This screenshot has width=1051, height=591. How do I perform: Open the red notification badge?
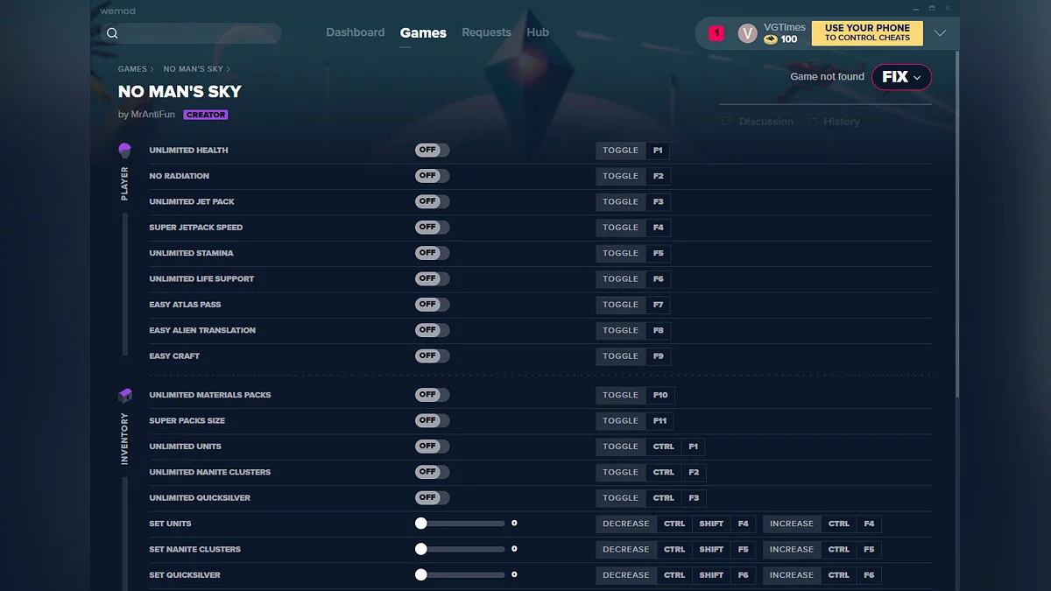pos(716,32)
